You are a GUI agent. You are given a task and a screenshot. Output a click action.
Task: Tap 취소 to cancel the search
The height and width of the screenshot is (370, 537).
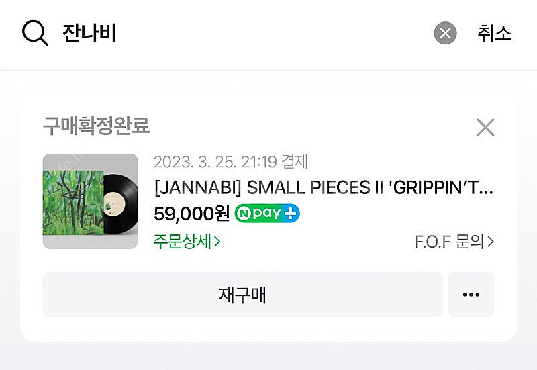point(495,33)
